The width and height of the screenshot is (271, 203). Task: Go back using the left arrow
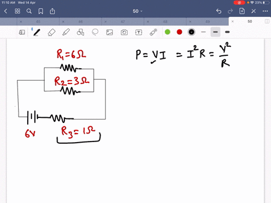point(6,11)
